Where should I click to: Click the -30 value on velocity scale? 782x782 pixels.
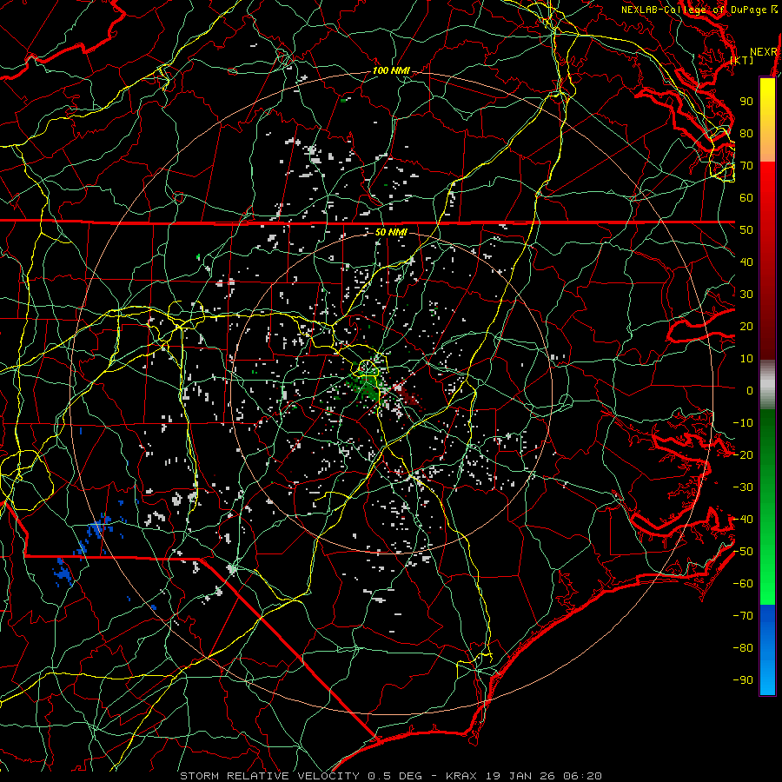click(743, 487)
